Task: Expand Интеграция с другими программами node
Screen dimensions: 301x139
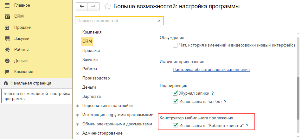Action: 77,115
